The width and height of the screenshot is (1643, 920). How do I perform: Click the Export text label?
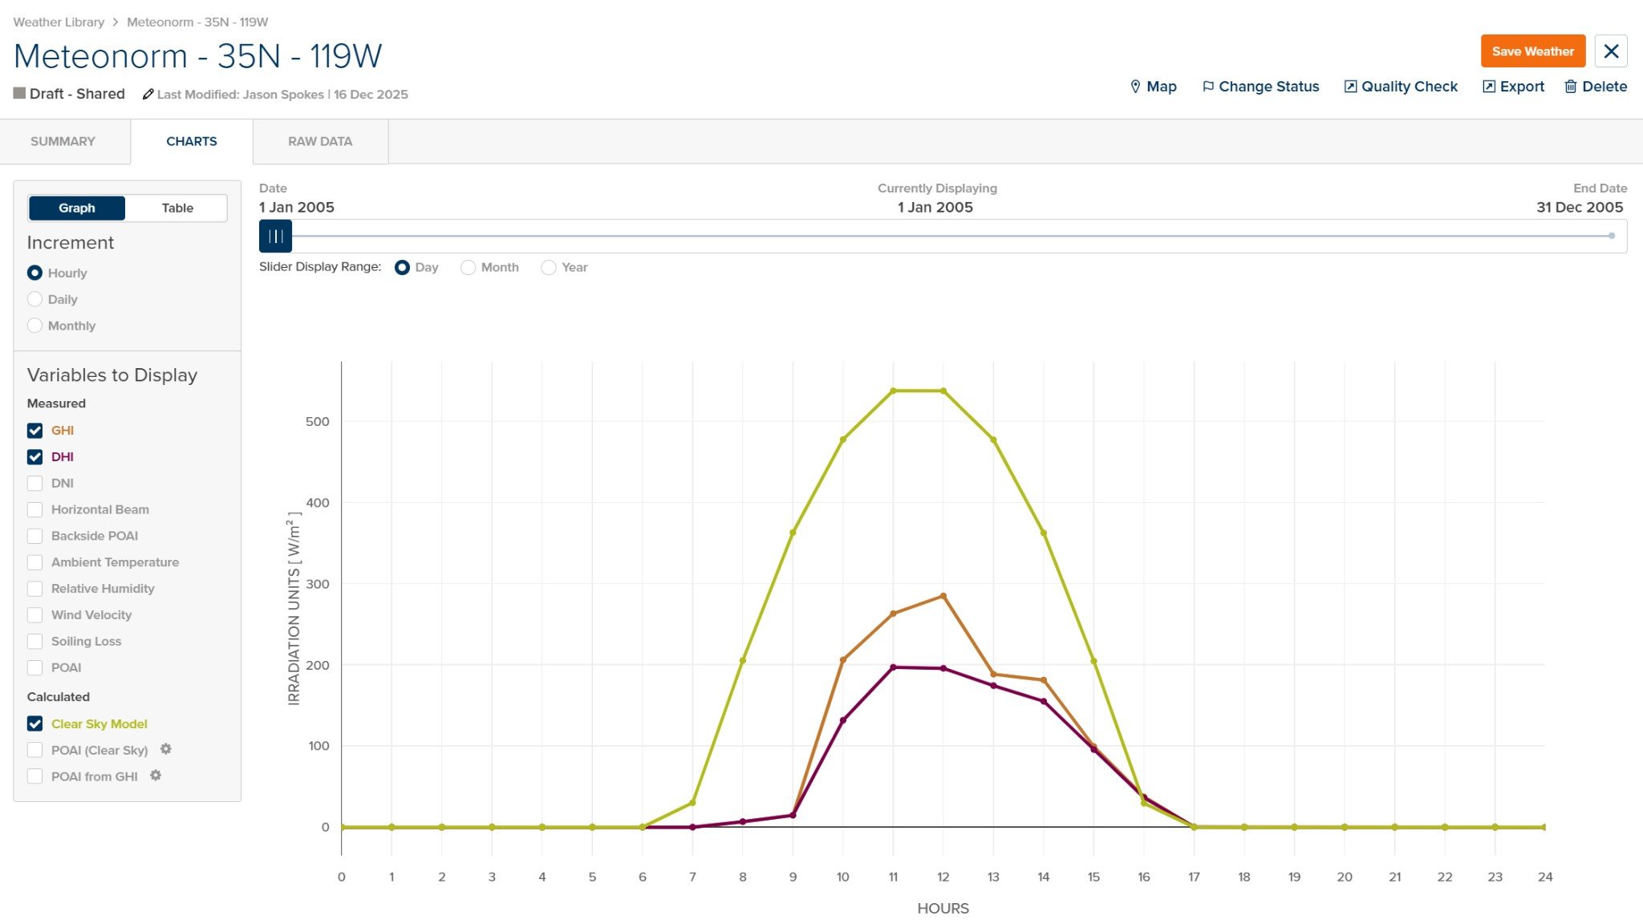[1522, 87]
